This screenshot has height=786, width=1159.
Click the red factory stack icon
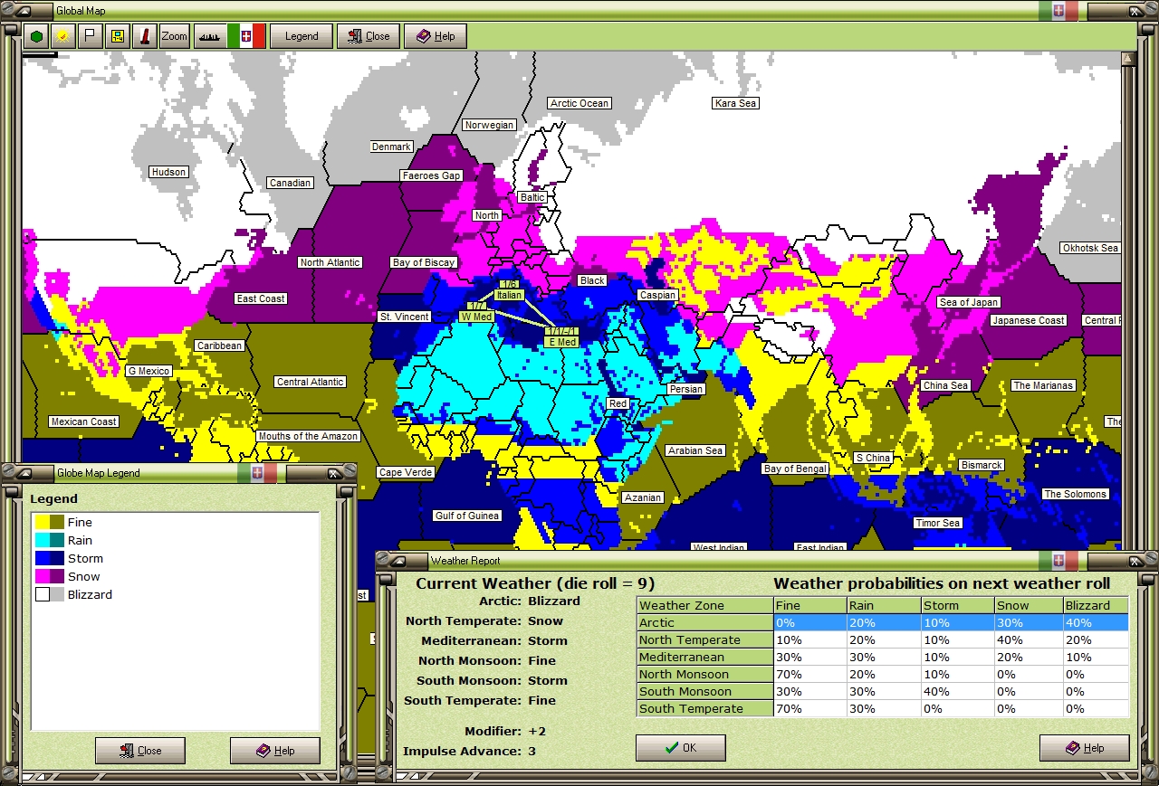143,36
